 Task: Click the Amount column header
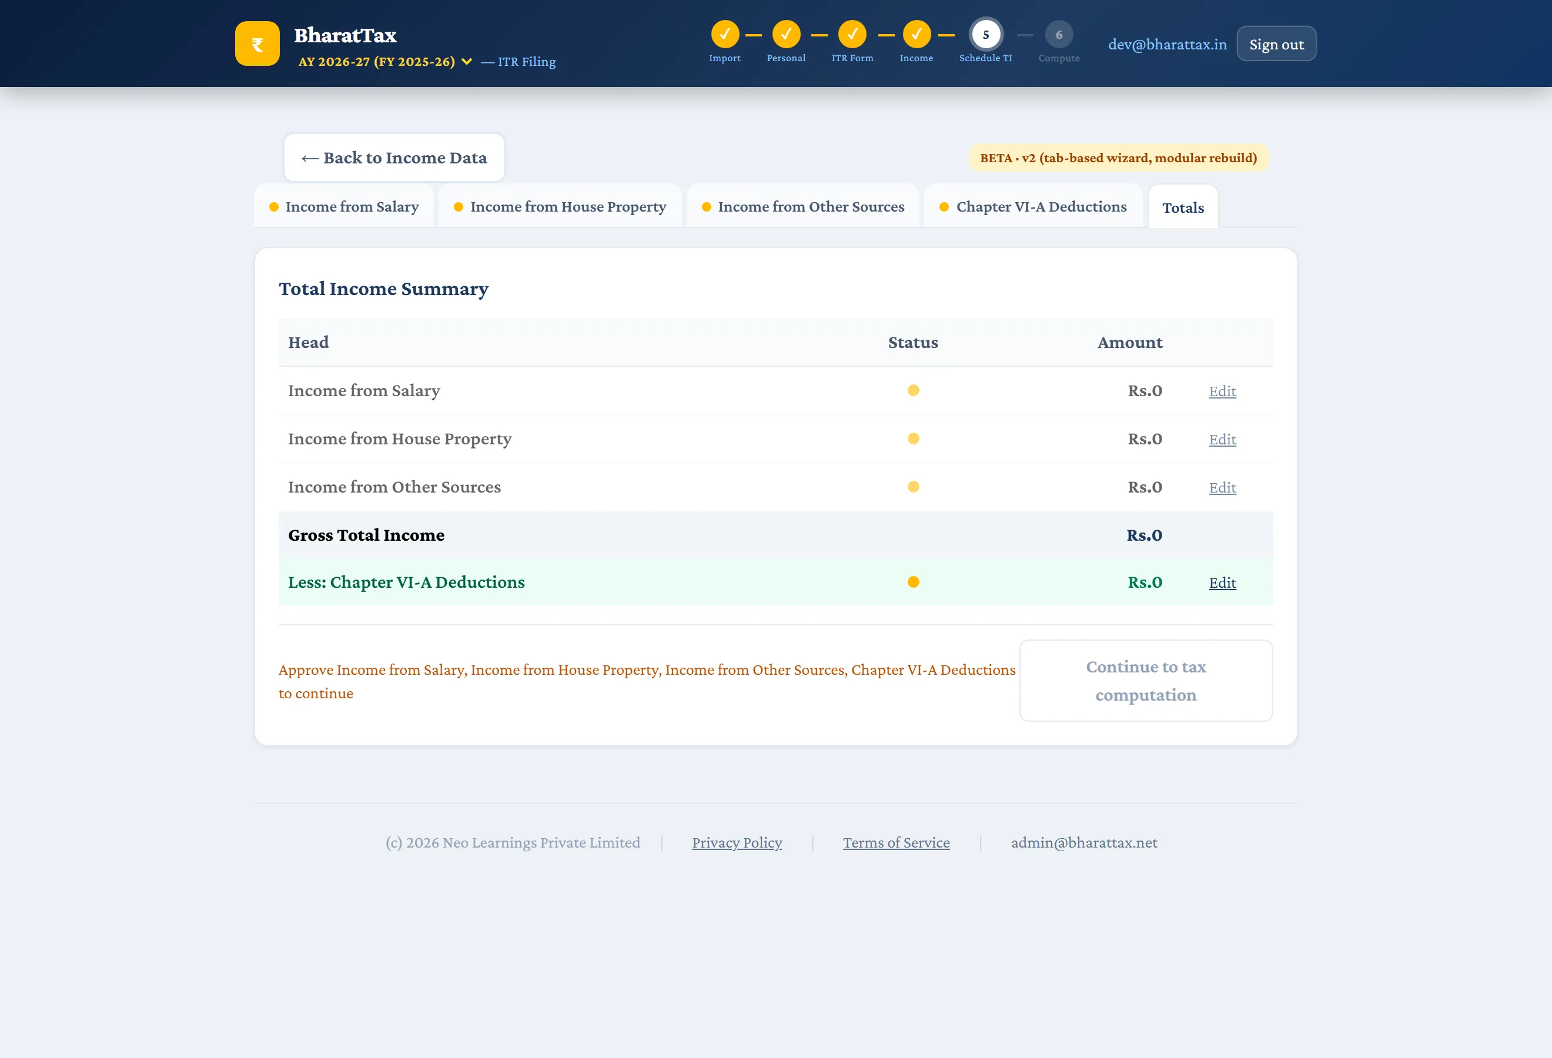[1130, 343]
